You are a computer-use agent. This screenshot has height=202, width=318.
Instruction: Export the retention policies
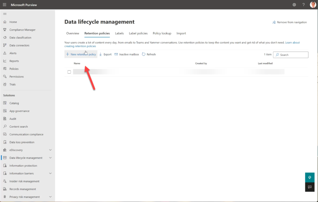(x=105, y=54)
